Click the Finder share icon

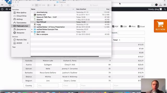click(x=62, y=5)
